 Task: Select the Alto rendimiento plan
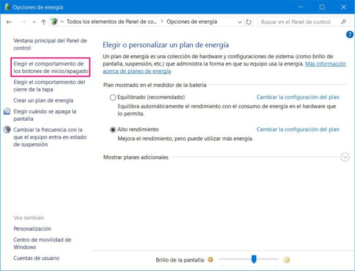pyautogui.click(x=113, y=130)
